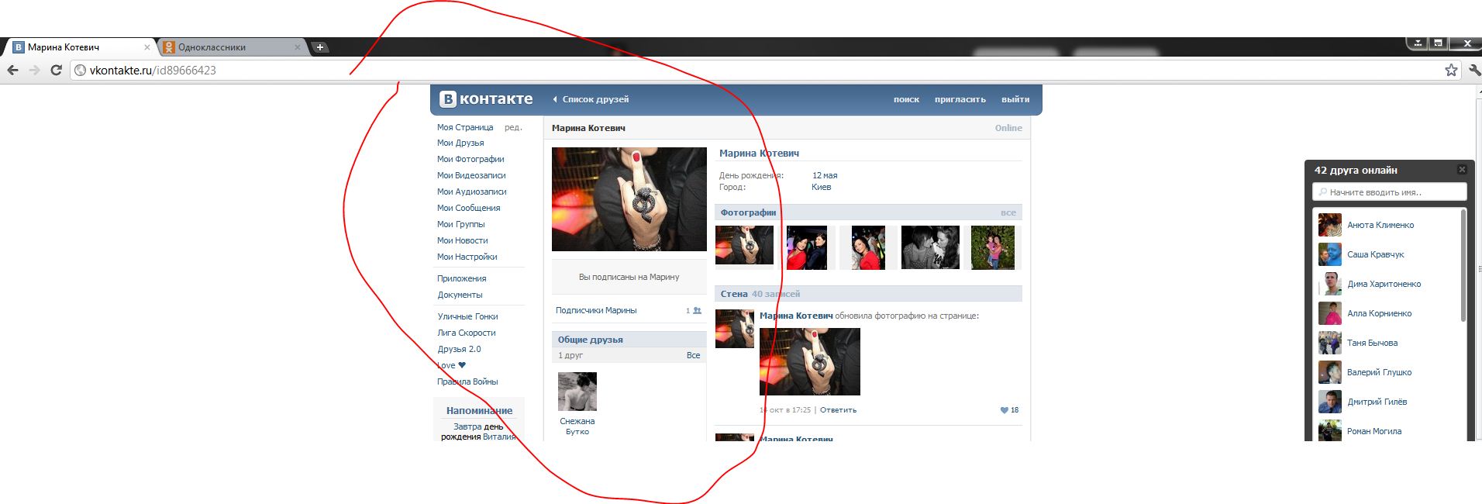The height and width of the screenshot is (504, 1482).
Task: Click ред. next to Моя Страница
Action: click(x=513, y=127)
